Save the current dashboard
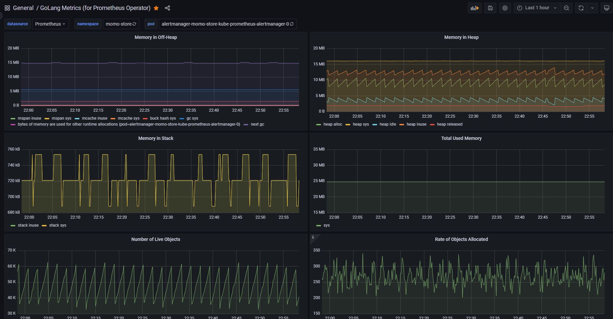The width and height of the screenshot is (613, 319). 490,8
